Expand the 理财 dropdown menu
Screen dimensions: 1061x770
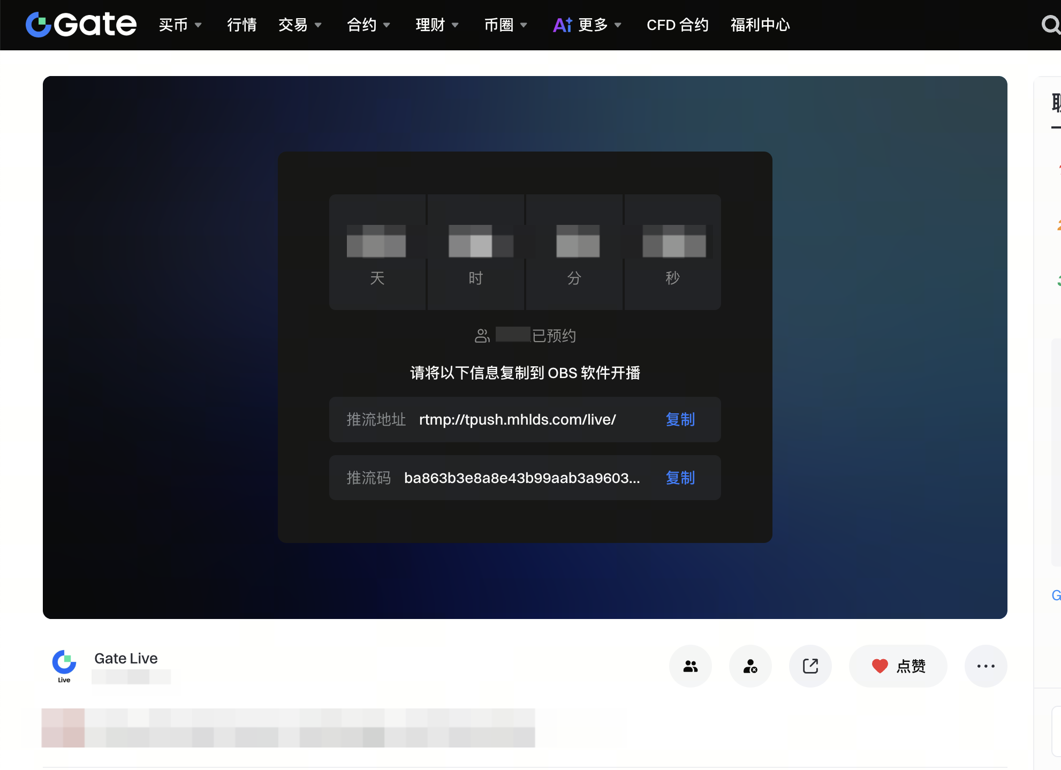tap(437, 25)
